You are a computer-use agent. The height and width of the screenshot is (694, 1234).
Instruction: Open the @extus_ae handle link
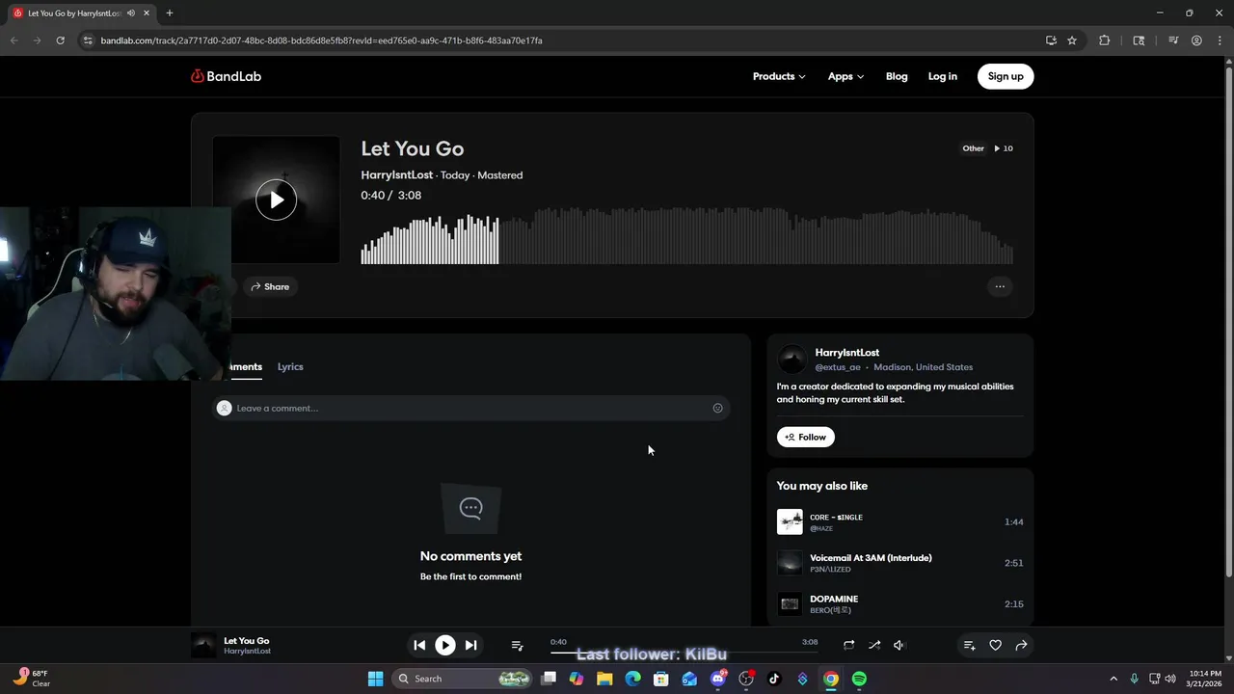[x=838, y=367]
